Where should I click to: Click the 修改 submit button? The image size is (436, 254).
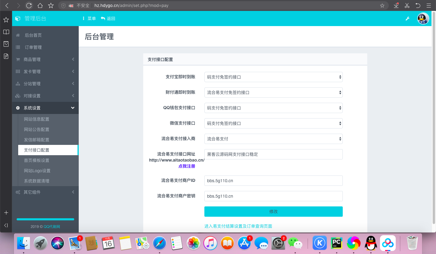click(x=273, y=212)
